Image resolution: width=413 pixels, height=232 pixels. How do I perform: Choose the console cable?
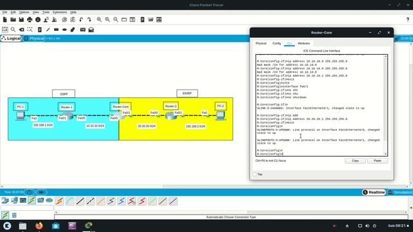(x=70, y=201)
